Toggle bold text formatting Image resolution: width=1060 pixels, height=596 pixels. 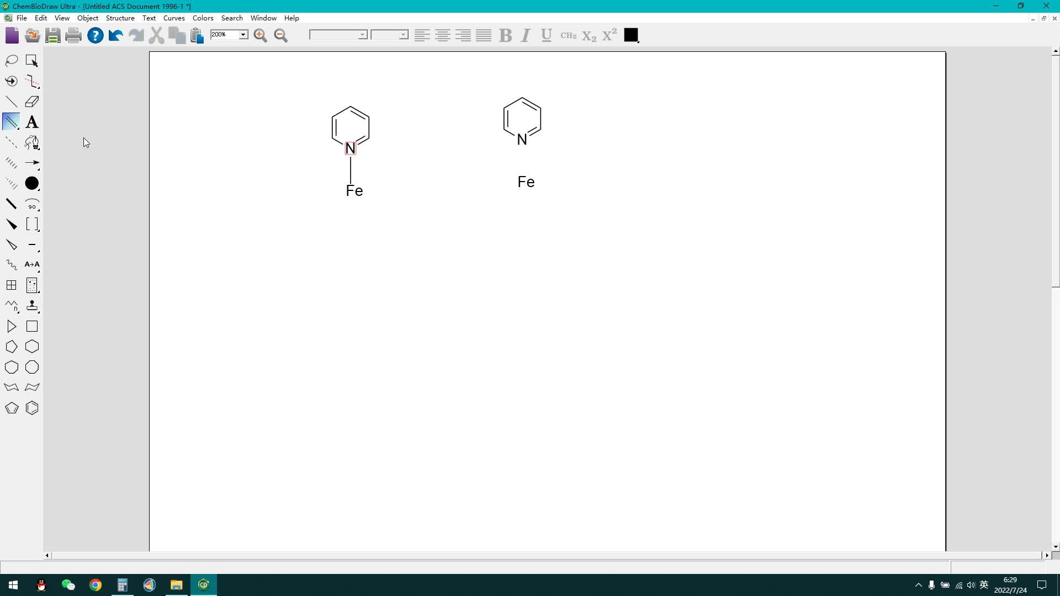pos(505,35)
